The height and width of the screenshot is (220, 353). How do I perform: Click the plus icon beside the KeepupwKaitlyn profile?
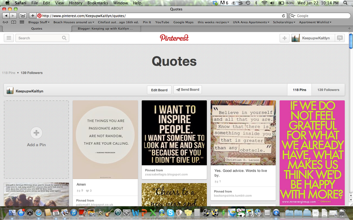point(285,38)
